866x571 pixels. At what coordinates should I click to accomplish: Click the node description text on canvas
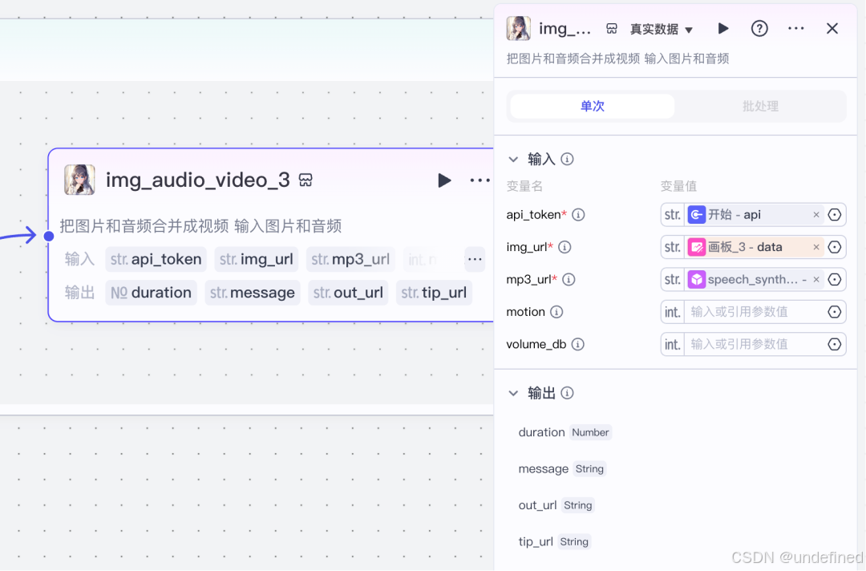(200, 226)
